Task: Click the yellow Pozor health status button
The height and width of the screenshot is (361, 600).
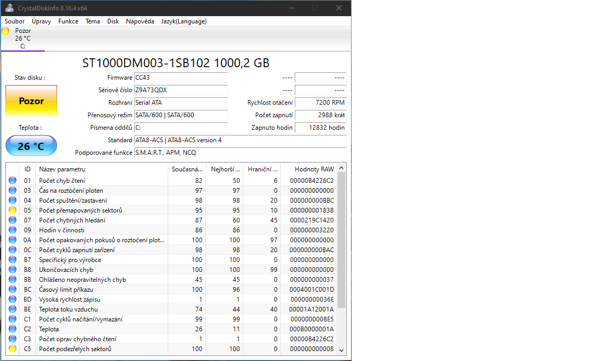Action: [x=31, y=101]
